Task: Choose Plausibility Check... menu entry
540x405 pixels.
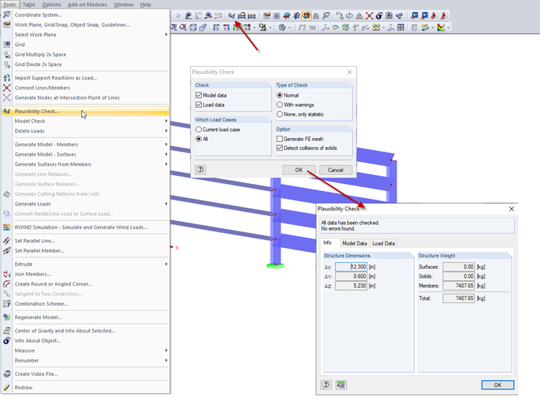Action: 85,112
